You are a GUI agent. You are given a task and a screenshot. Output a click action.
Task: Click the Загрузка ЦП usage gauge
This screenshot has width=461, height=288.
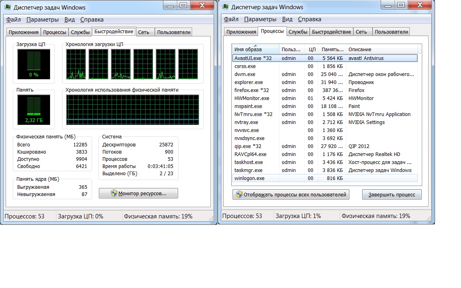coord(28,64)
